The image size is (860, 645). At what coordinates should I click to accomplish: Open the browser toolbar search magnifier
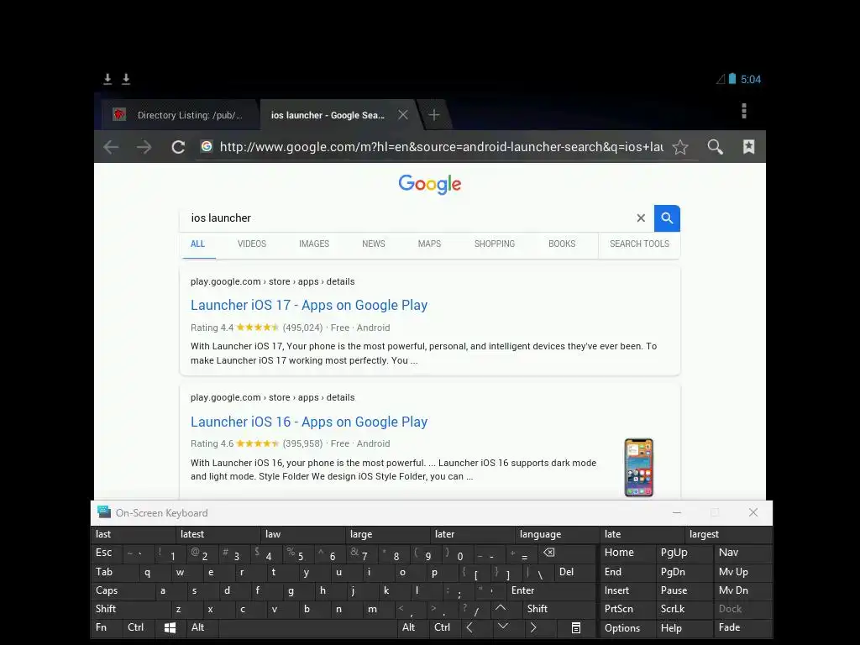[x=715, y=147]
